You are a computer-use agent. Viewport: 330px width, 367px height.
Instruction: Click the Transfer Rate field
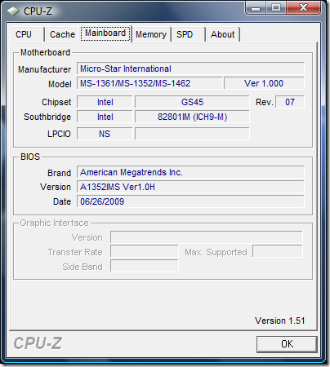tap(145, 252)
